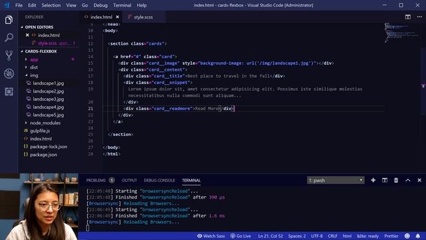
Task: Split the editor to the right
Action: [408, 17]
